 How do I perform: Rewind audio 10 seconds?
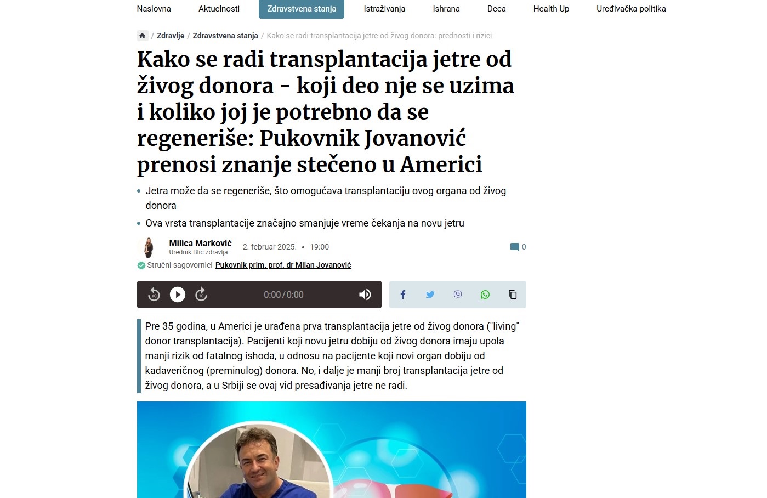[154, 295]
